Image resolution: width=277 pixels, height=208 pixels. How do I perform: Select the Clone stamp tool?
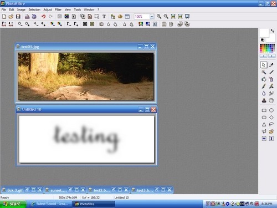coord(264,100)
